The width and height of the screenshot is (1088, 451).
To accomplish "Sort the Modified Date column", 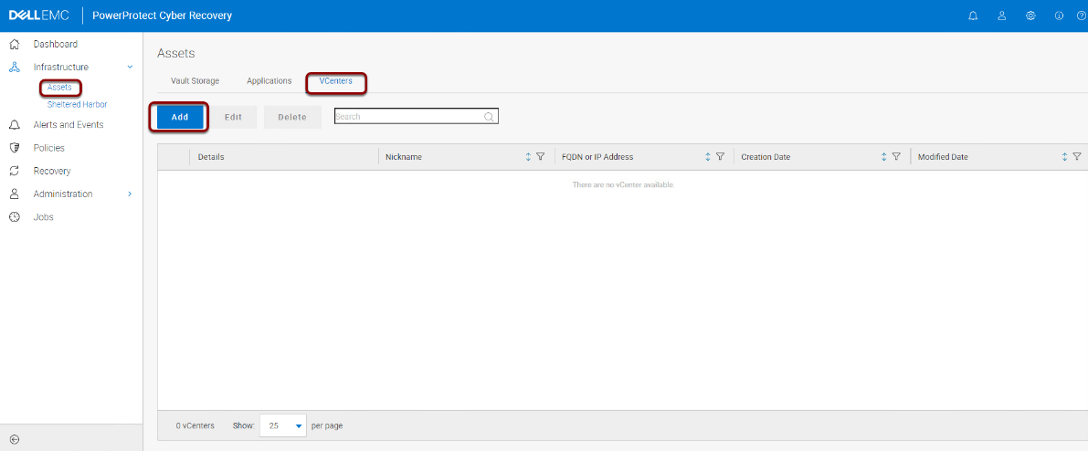I will click(x=1064, y=157).
